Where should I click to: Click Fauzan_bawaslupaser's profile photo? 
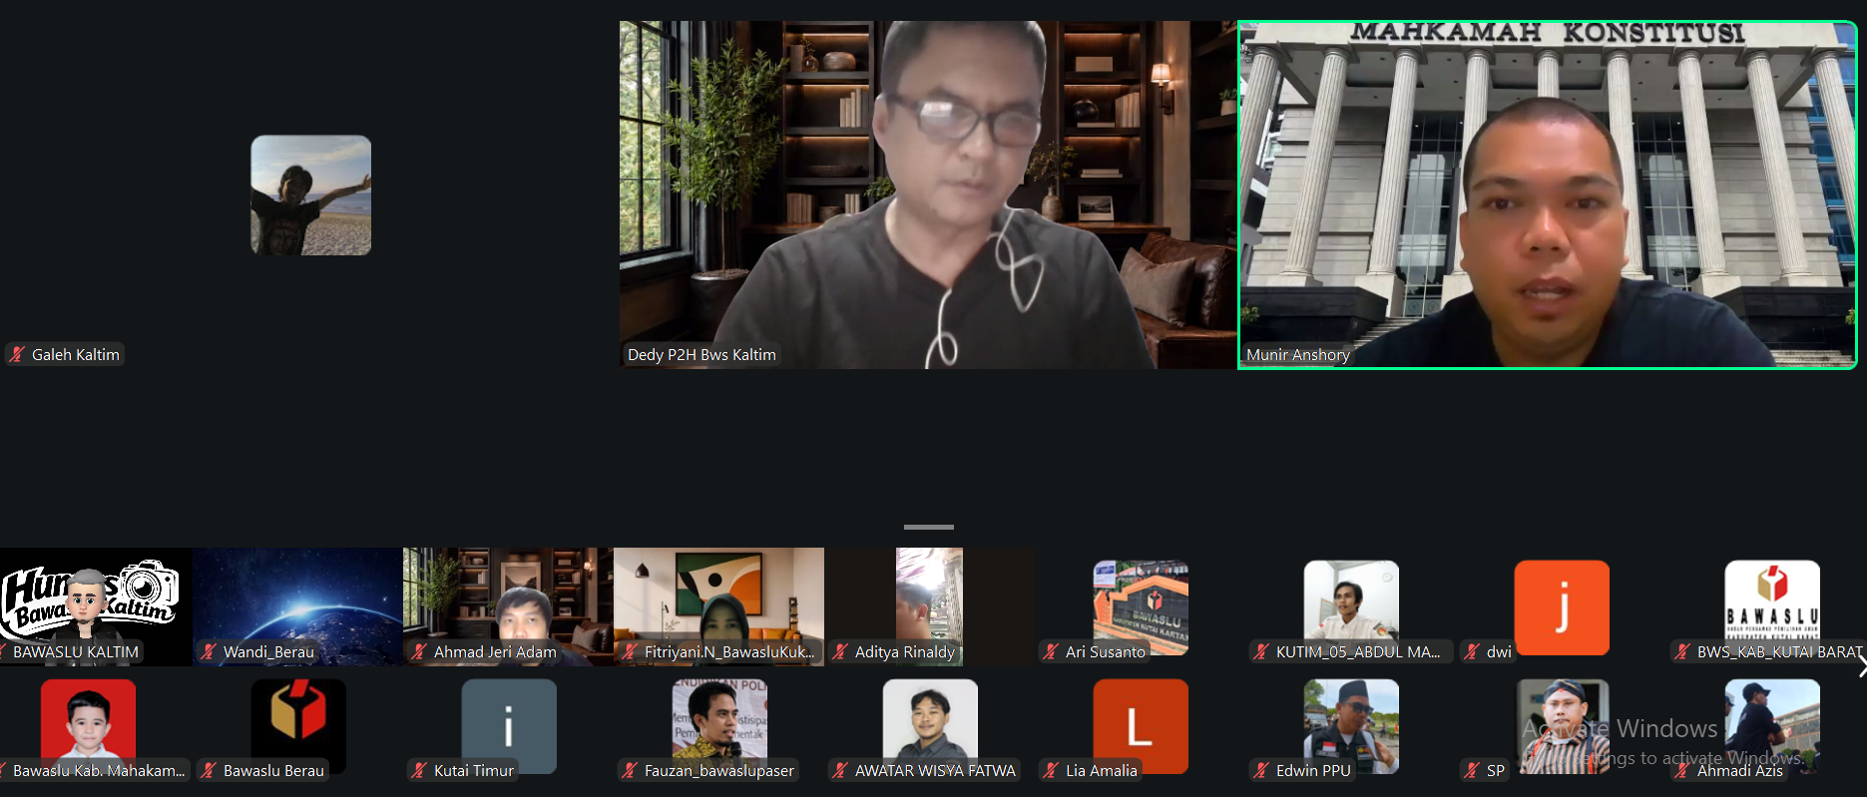pos(719,726)
